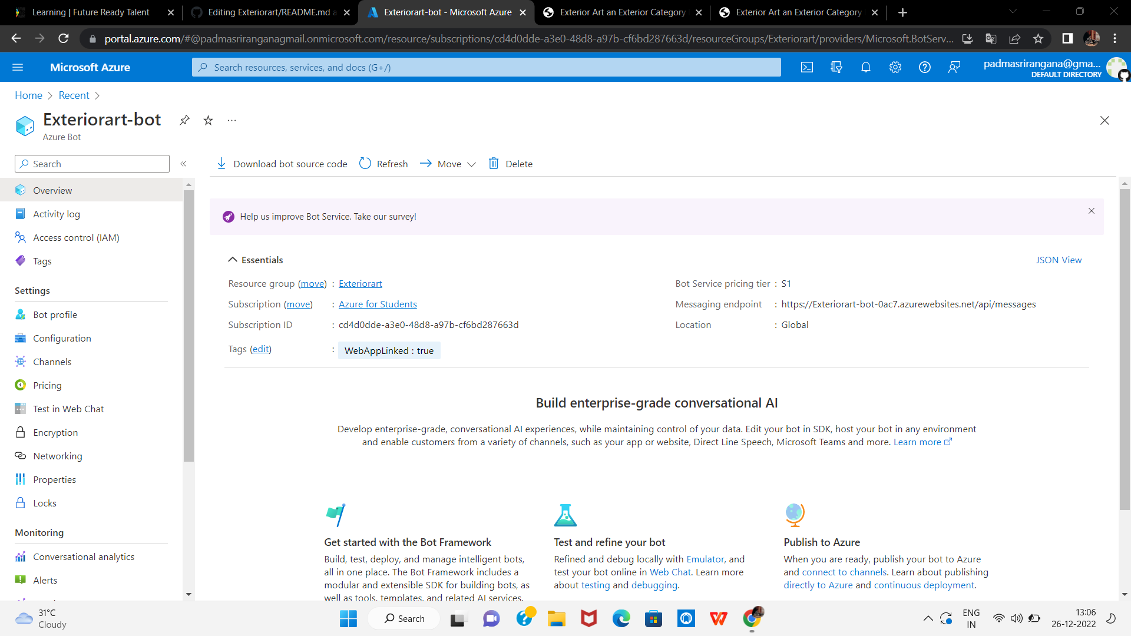
Task: Open portal settings gear icon
Action: pos(895,67)
